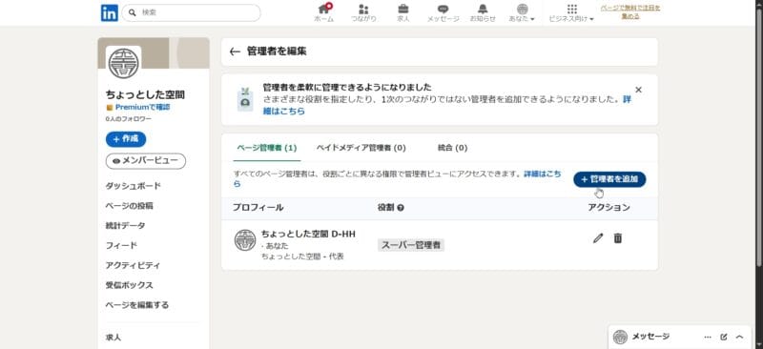This screenshot has height=349, width=763.
Task: Click the page vertical scrollbar
Action: point(759,136)
